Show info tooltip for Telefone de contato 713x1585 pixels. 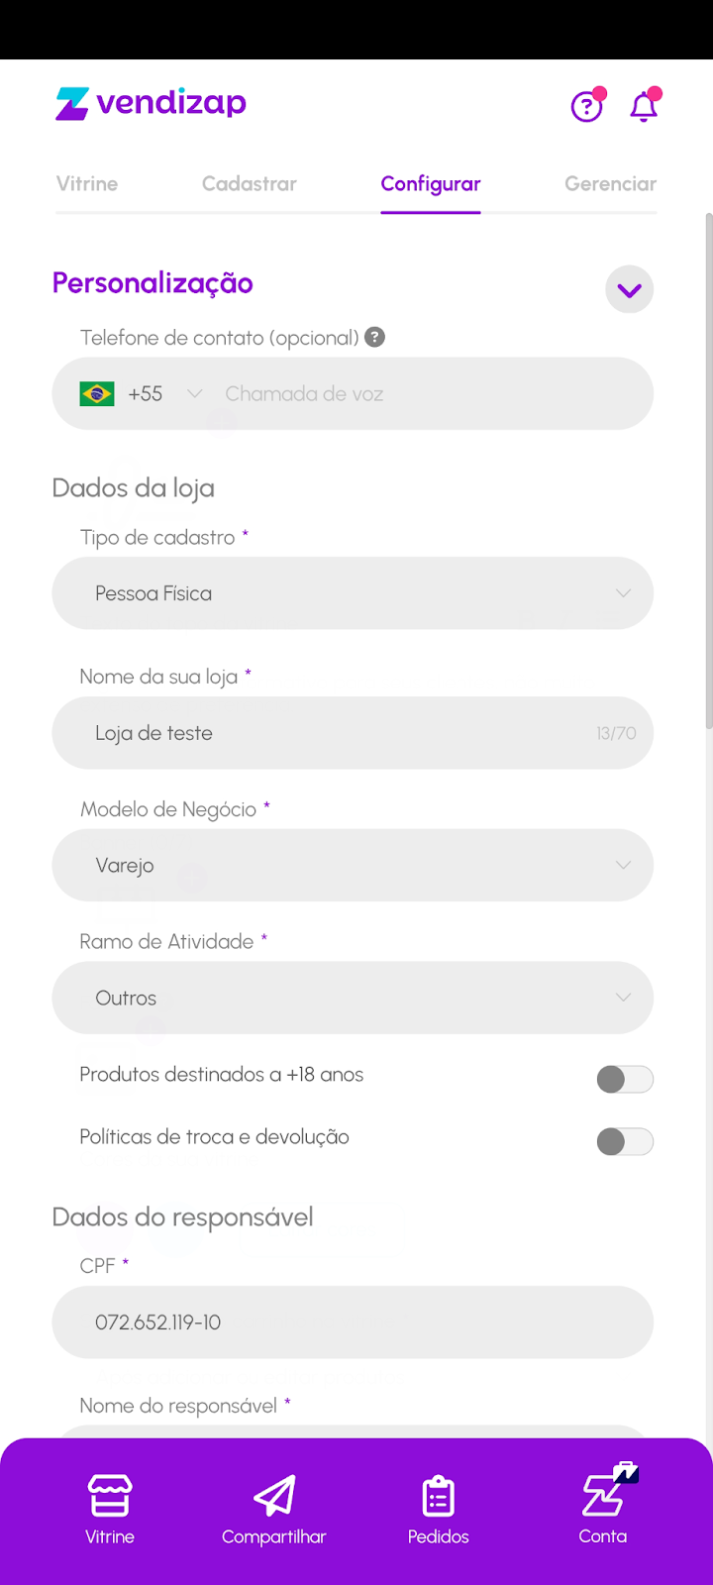[374, 338]
